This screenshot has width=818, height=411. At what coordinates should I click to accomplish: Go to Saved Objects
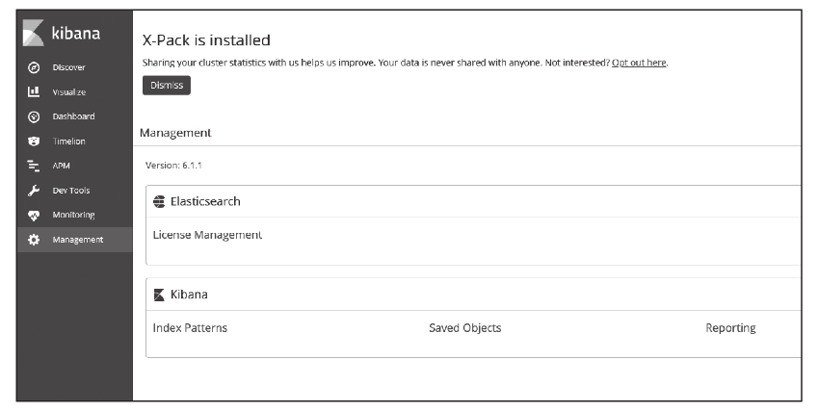point(464,328)
